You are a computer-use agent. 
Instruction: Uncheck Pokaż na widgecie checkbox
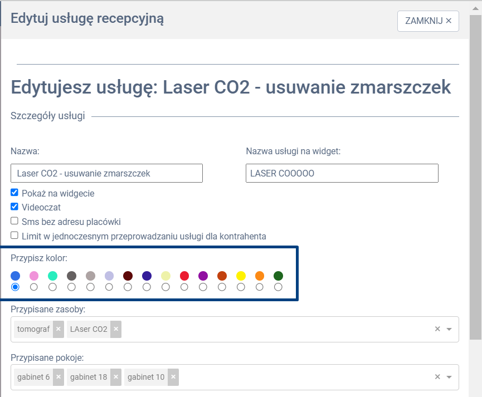point(14,193)
